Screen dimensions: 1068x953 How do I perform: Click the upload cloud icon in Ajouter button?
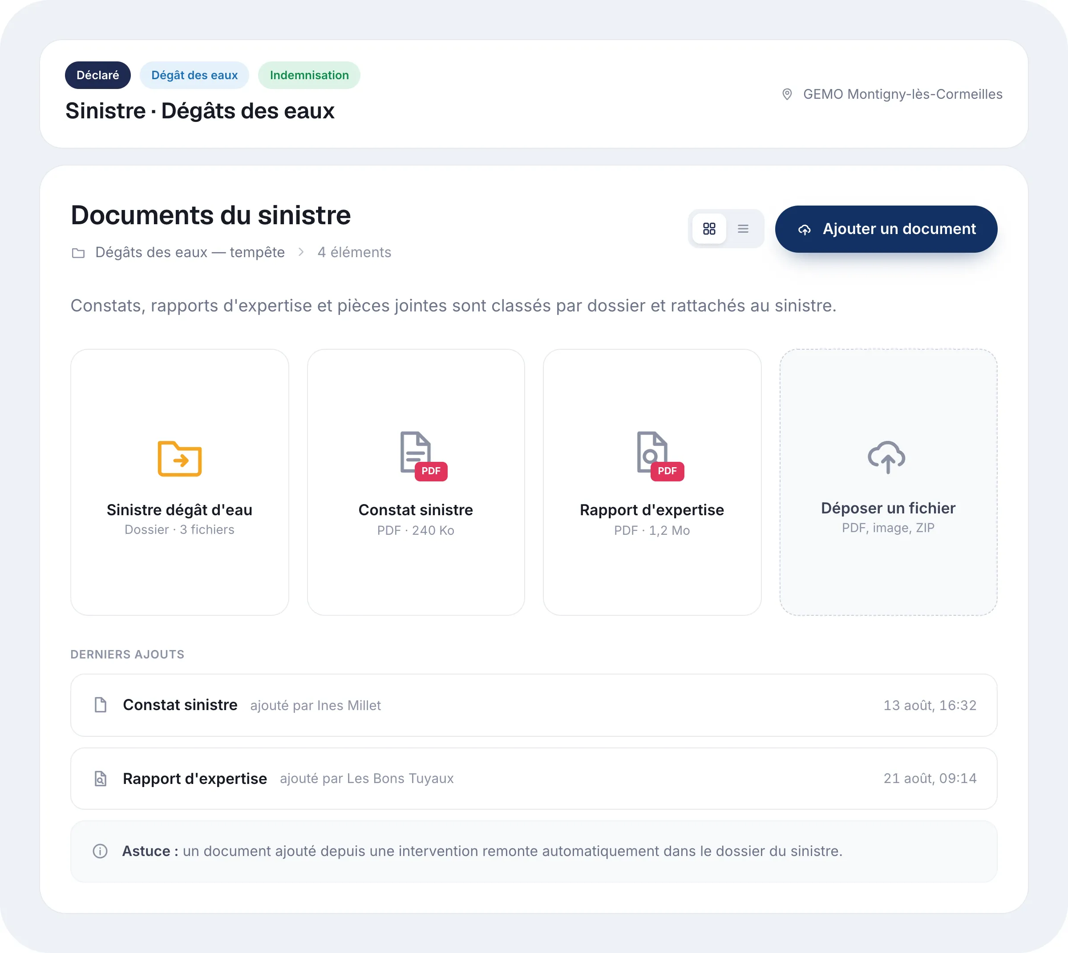pos(805,229)
